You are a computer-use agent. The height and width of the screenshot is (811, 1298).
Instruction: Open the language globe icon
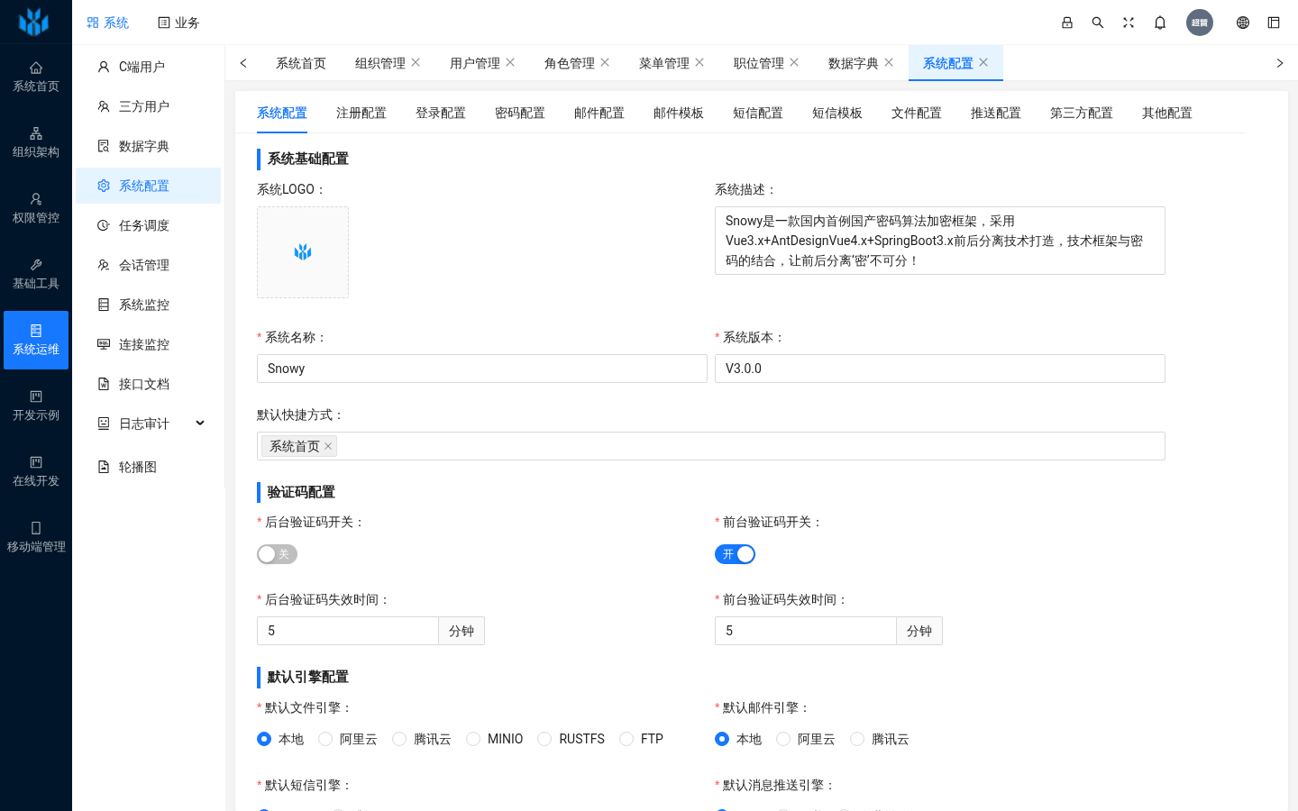pos(1243,23)
